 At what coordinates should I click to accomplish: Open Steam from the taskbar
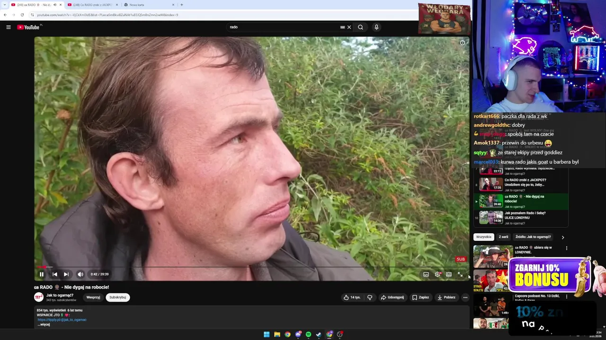tap(319, 334)
